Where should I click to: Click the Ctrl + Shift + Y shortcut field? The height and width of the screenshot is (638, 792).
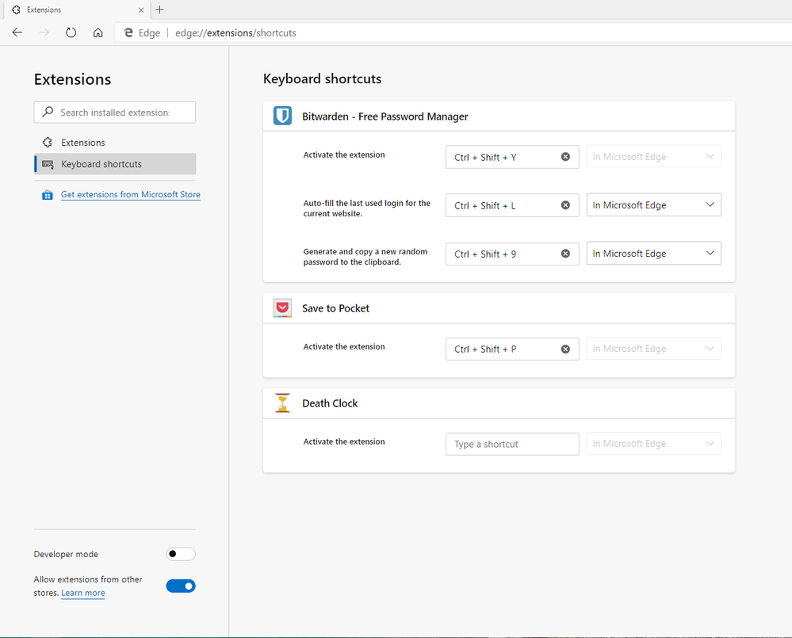pyautogui.click(x=512, y=157)
